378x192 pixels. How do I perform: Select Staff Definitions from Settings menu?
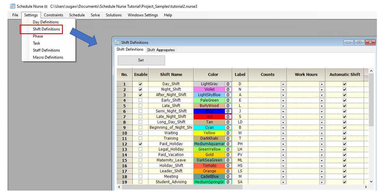[46, 50]
